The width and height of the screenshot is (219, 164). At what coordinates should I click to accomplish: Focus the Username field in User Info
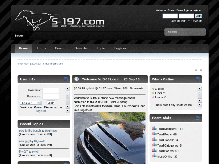tap(51, 90)
